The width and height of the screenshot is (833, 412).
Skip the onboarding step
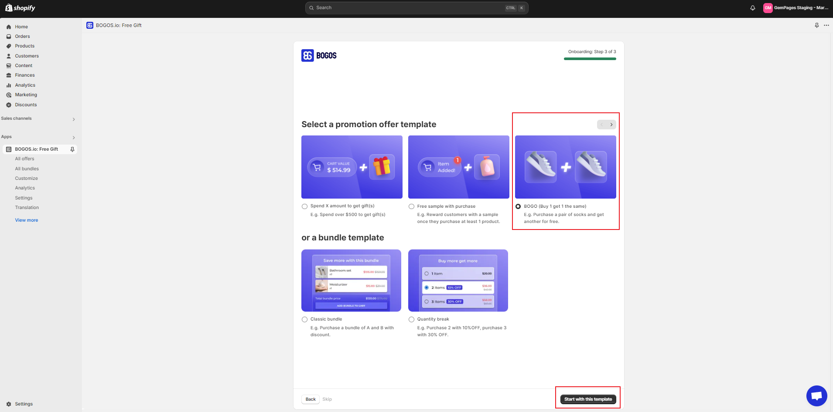tap(327, 399)
